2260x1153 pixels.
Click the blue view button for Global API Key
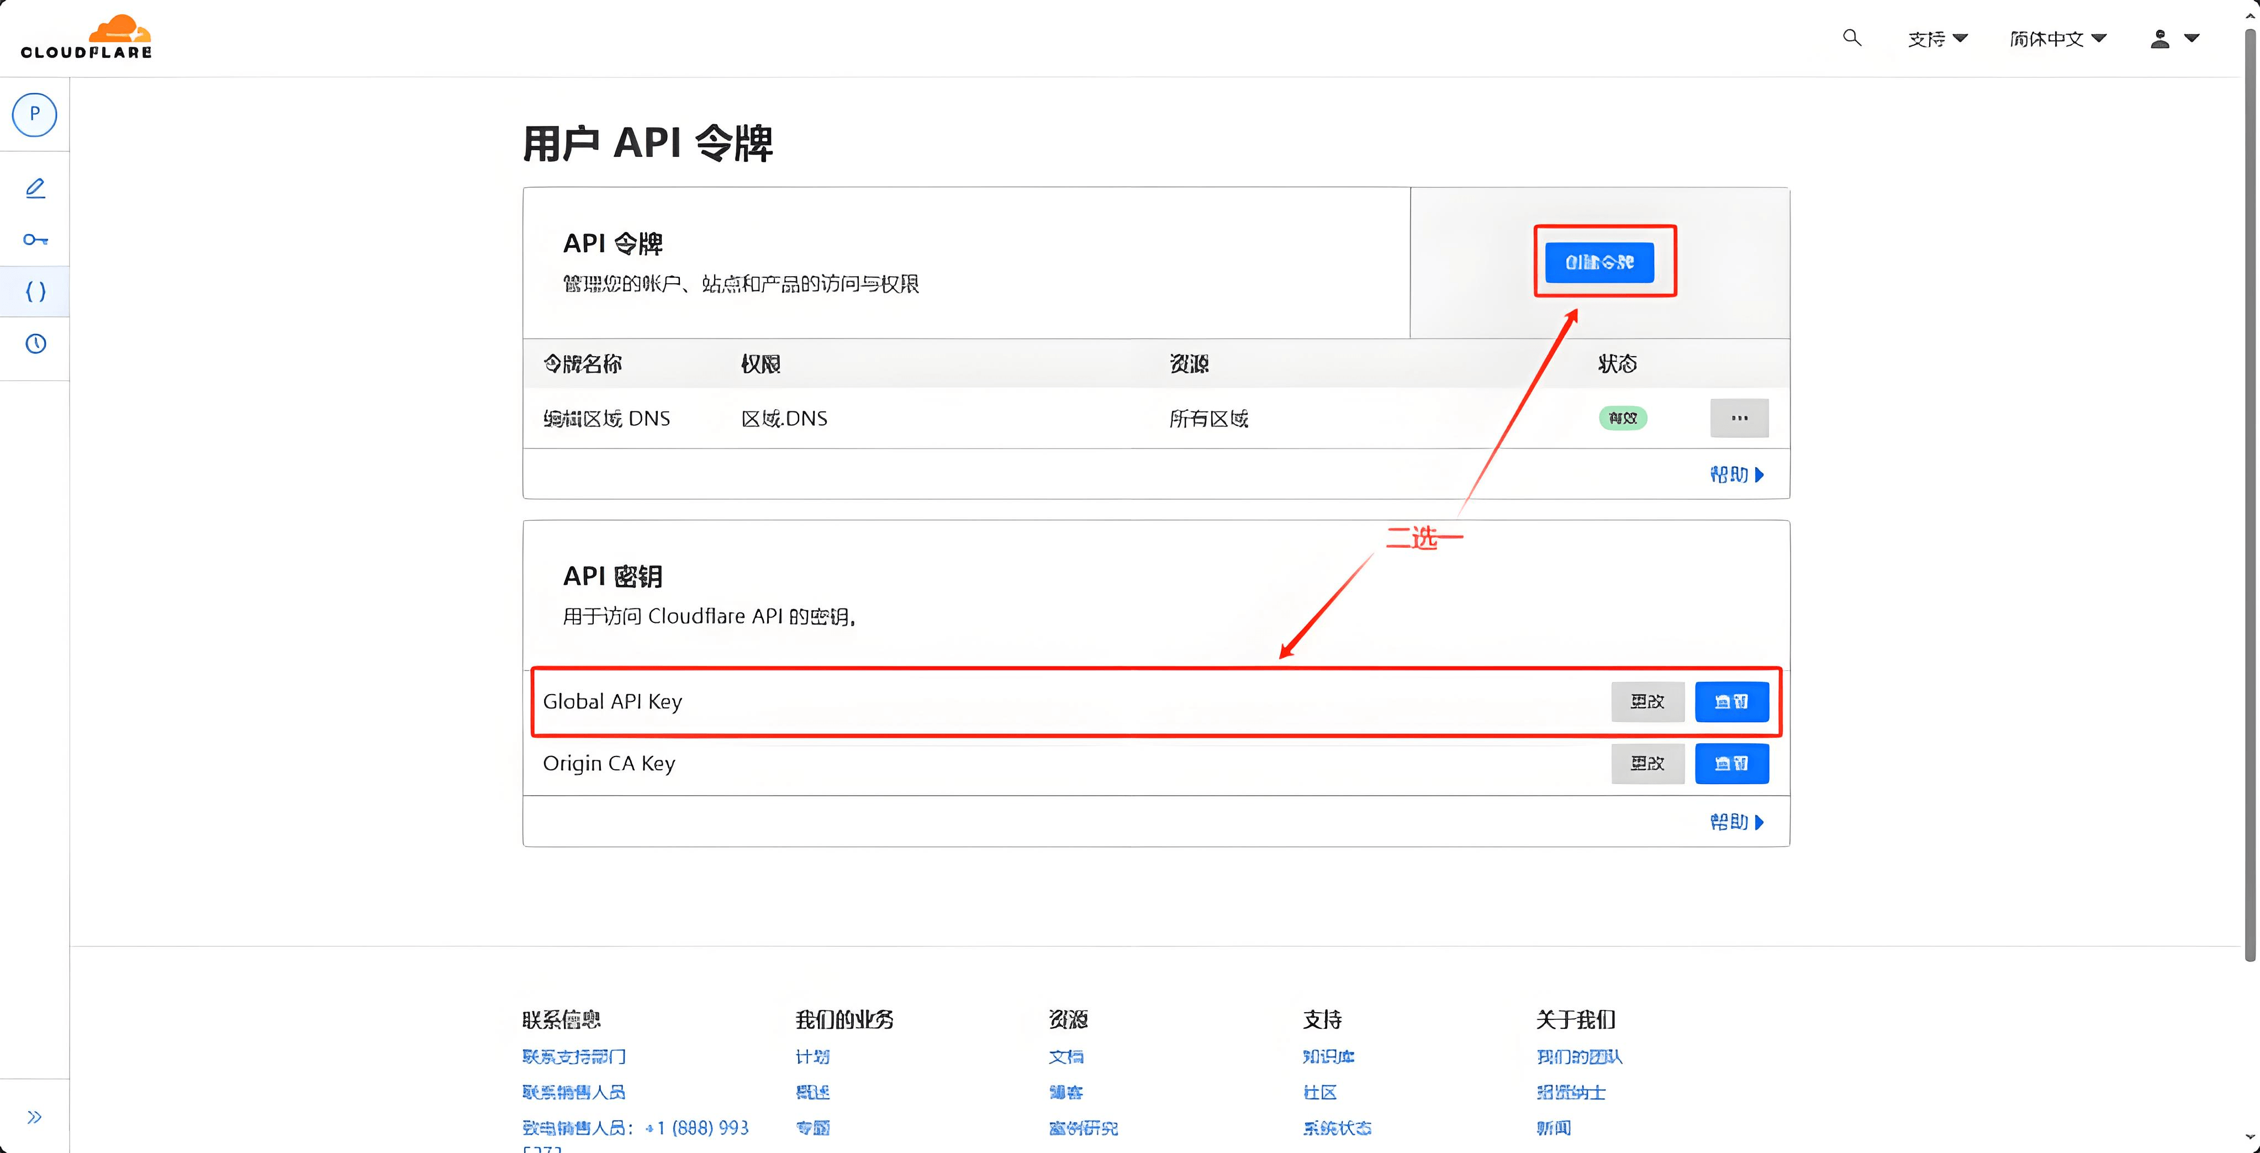click(x=1731, y=701)
